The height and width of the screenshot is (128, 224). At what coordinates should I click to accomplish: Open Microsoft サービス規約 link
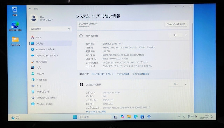[96, 112]
